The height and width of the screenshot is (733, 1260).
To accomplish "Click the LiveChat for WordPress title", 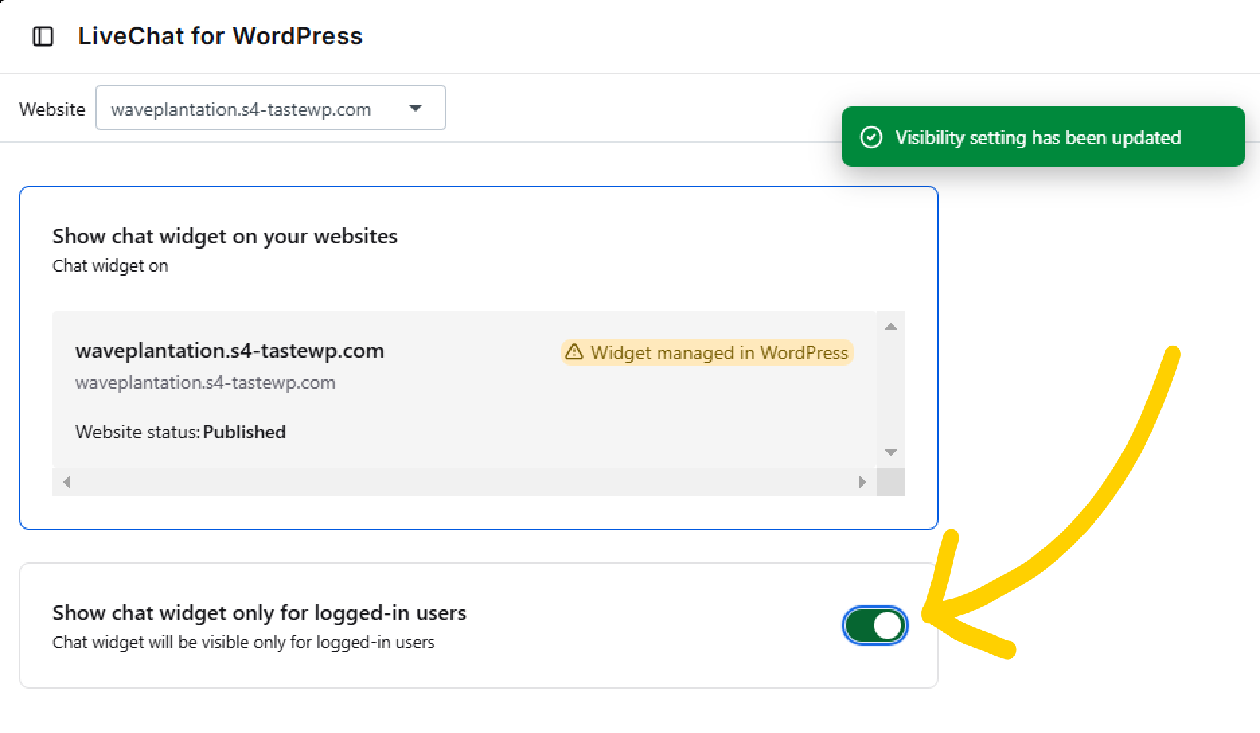I will pyautogui.click(x=220, y=36).
